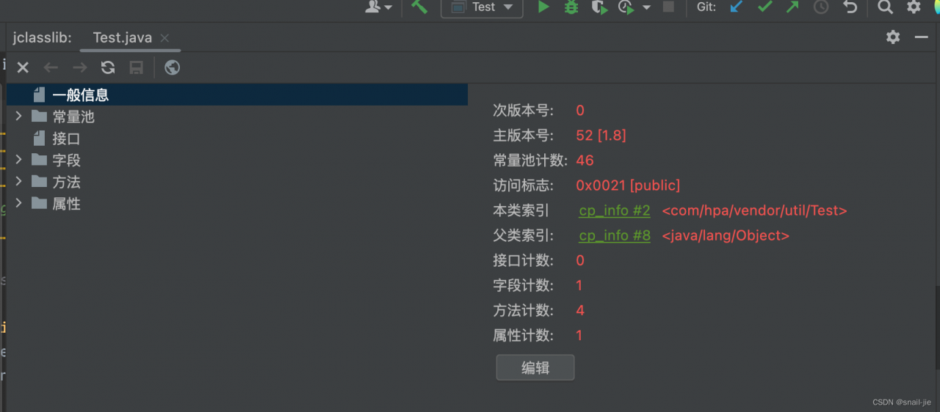The image size is (940, 412).
Task: Expand the 属性 folder
Action: pyautogui.click(x=19, y=203)
